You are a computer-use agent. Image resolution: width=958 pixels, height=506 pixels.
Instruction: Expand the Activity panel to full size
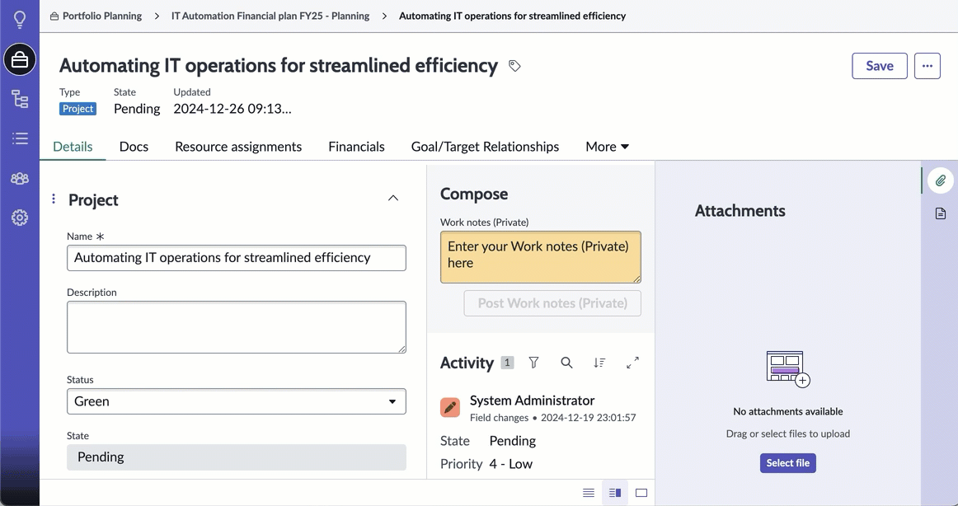(x=632, y=363)
